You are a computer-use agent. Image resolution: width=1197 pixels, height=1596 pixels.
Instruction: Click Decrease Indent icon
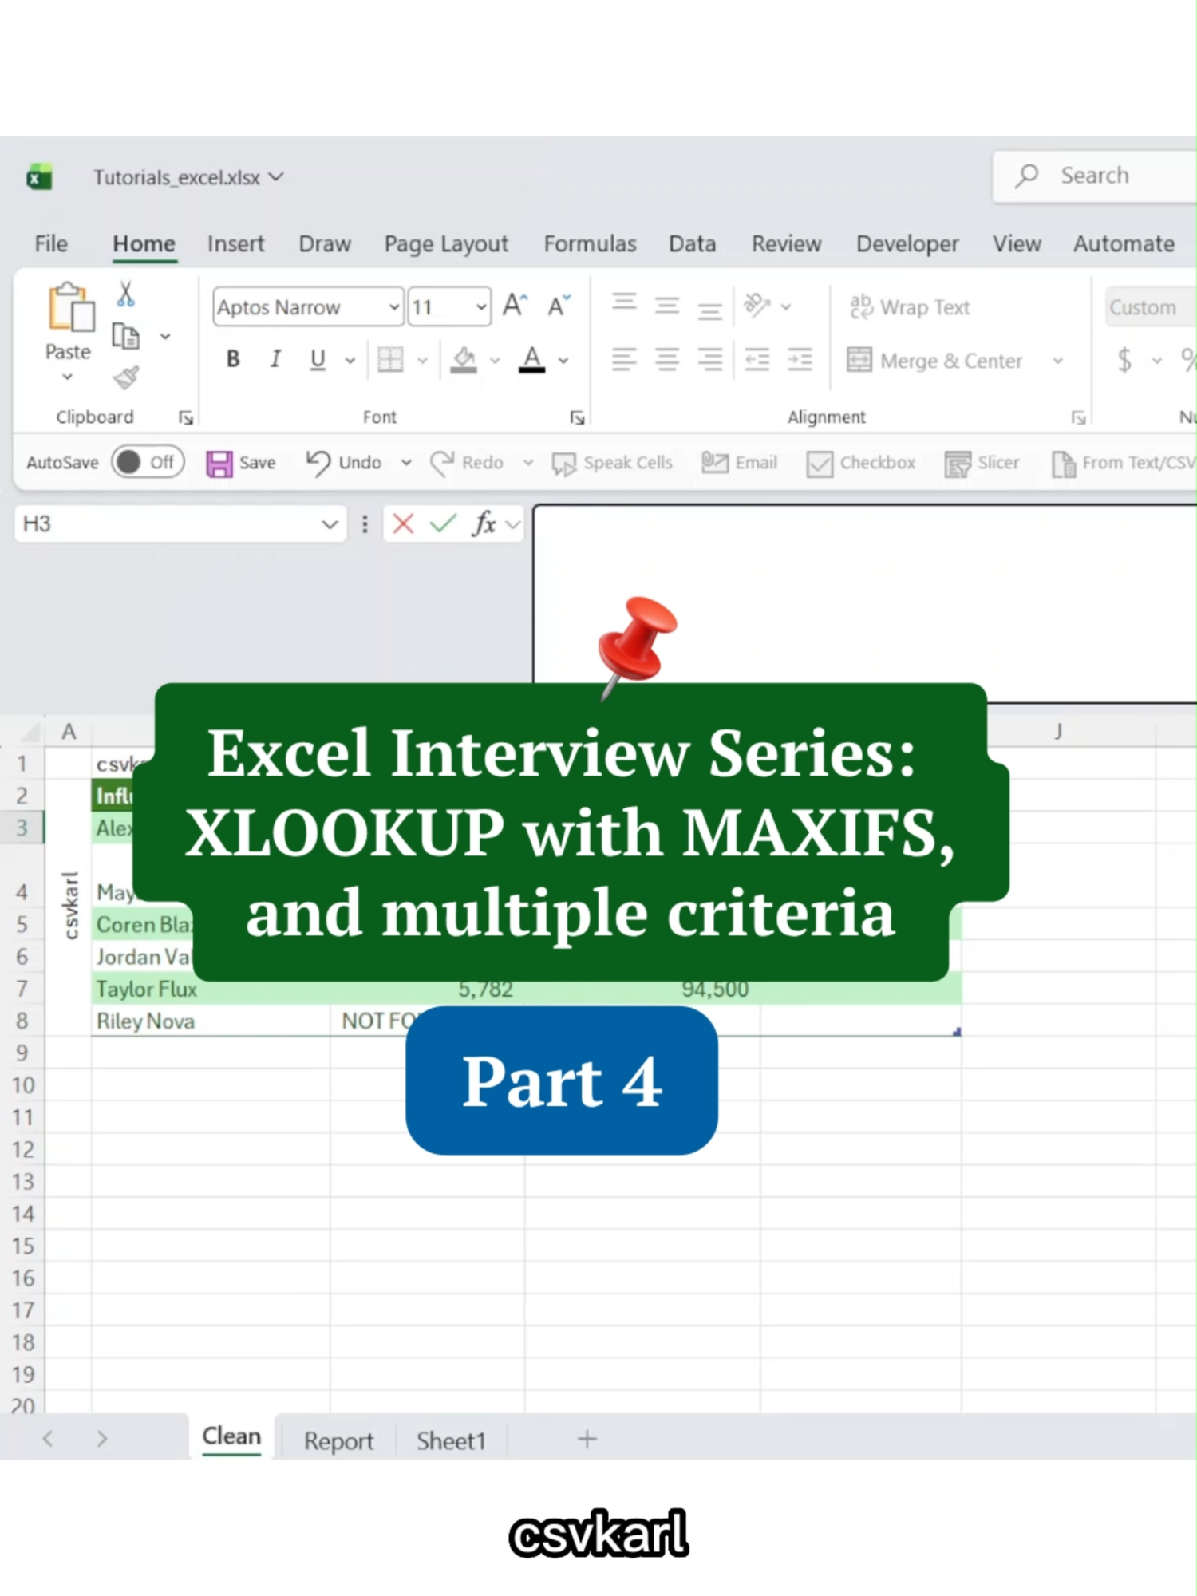click(757, 360)
